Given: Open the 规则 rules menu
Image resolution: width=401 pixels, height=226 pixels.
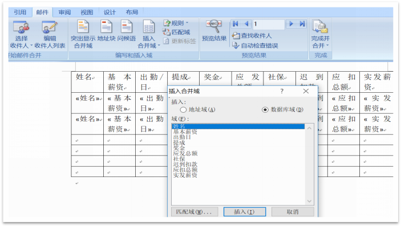Looking at the screenshot, I should pyautogui.click(x=176, y=23).
